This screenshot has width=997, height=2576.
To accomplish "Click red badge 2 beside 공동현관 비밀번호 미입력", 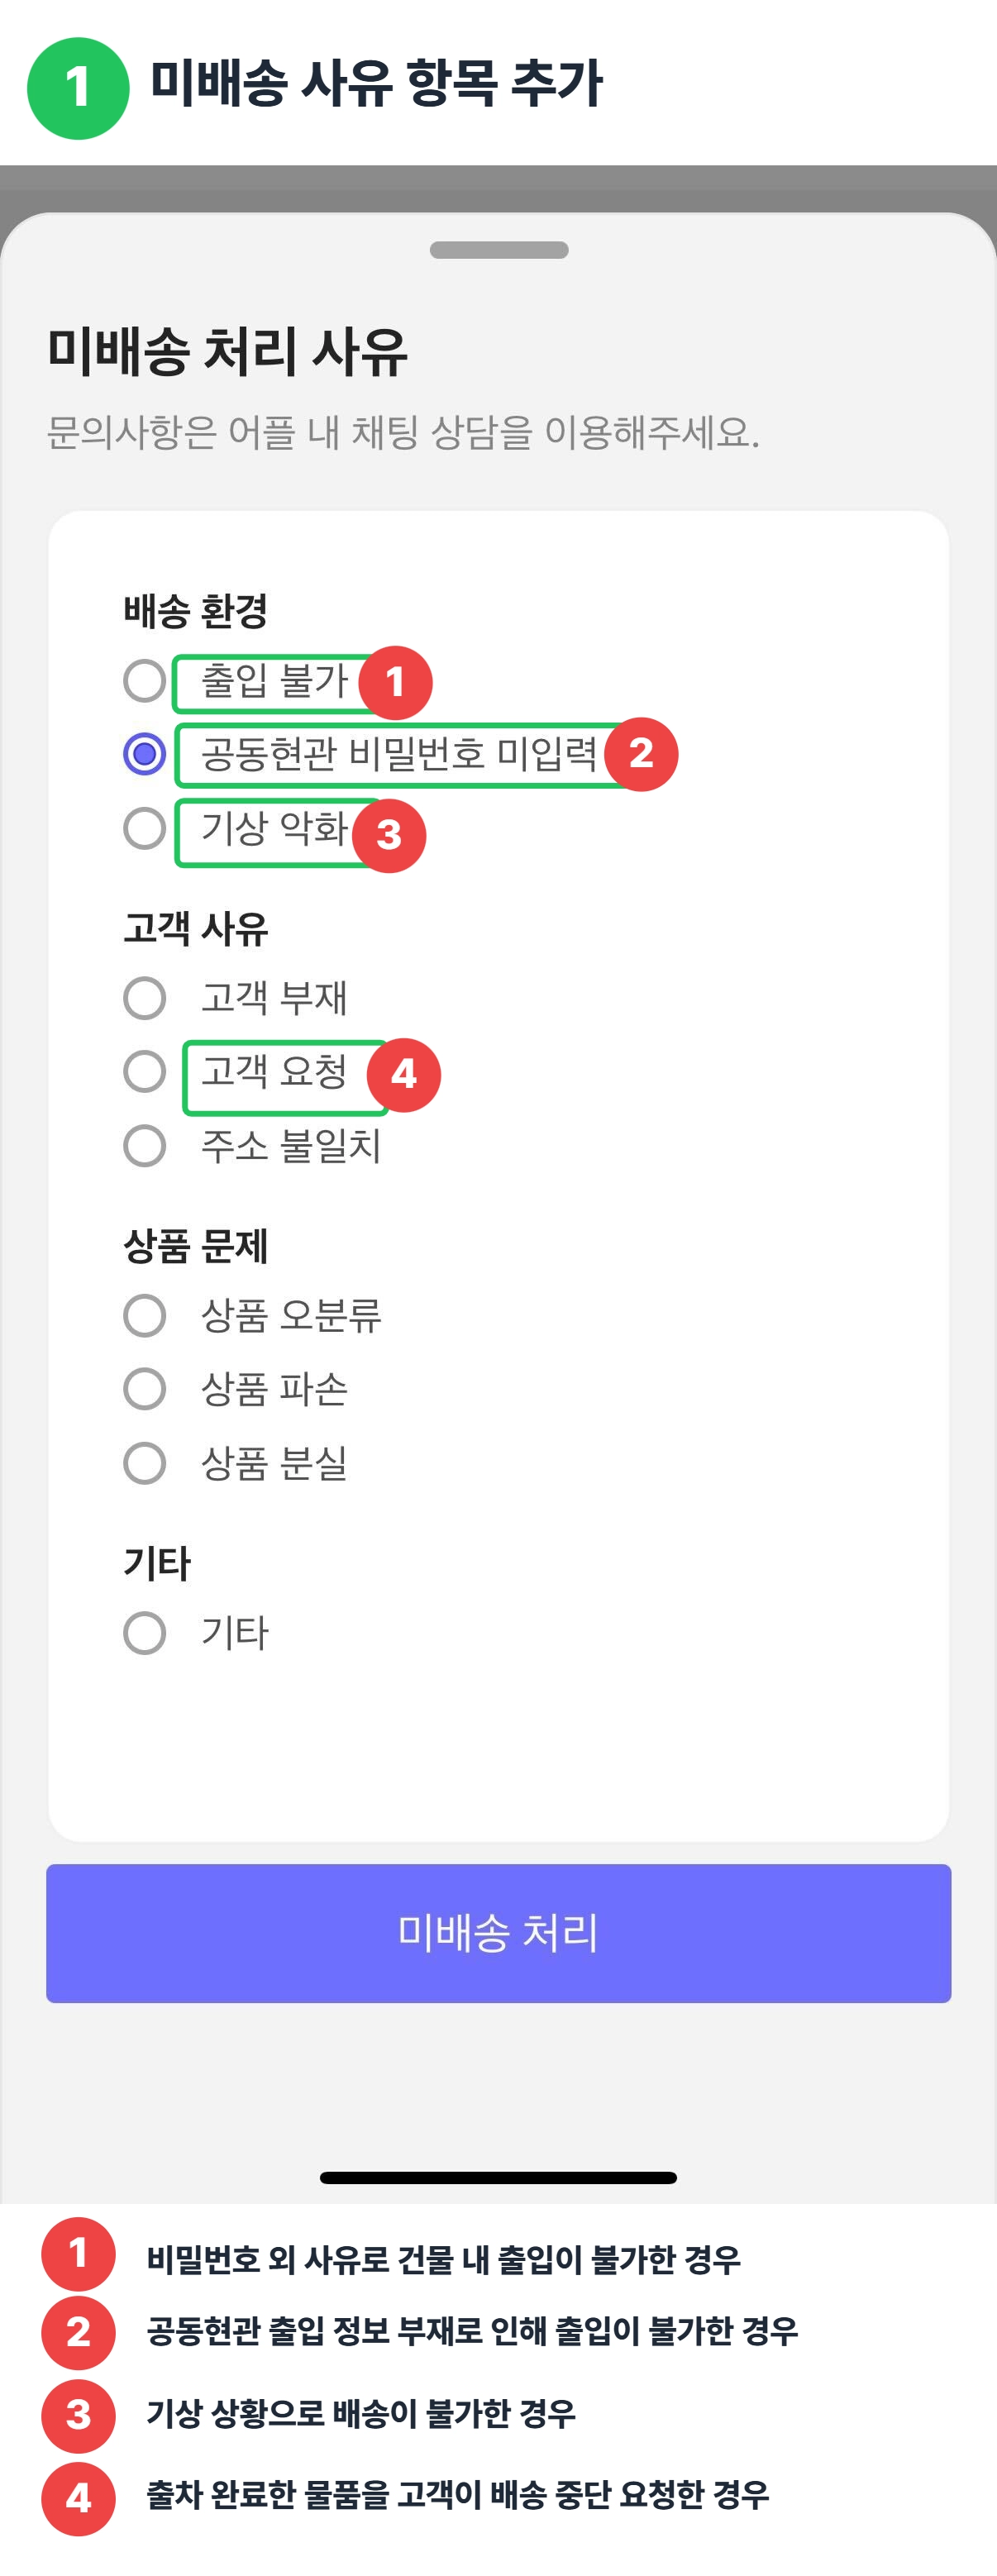I will (641, 754).
